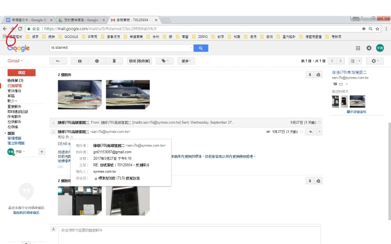391x244 pixels.
Task: Open the All Mail label
Action: (14, 117)
